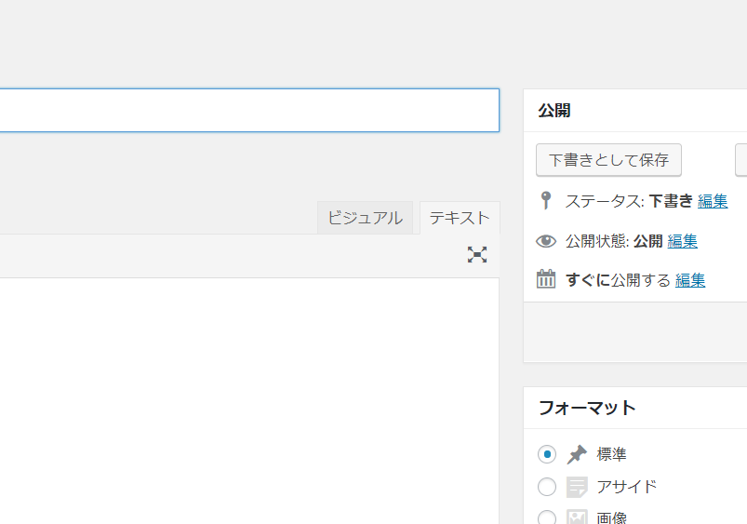Click inside the post content editor area
This screenshot has width=747, height=524.
click(x=249, y=400)
